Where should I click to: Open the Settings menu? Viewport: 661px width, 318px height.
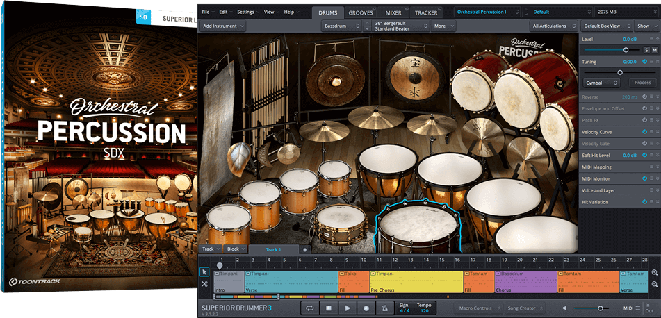[x=247, y=12]
